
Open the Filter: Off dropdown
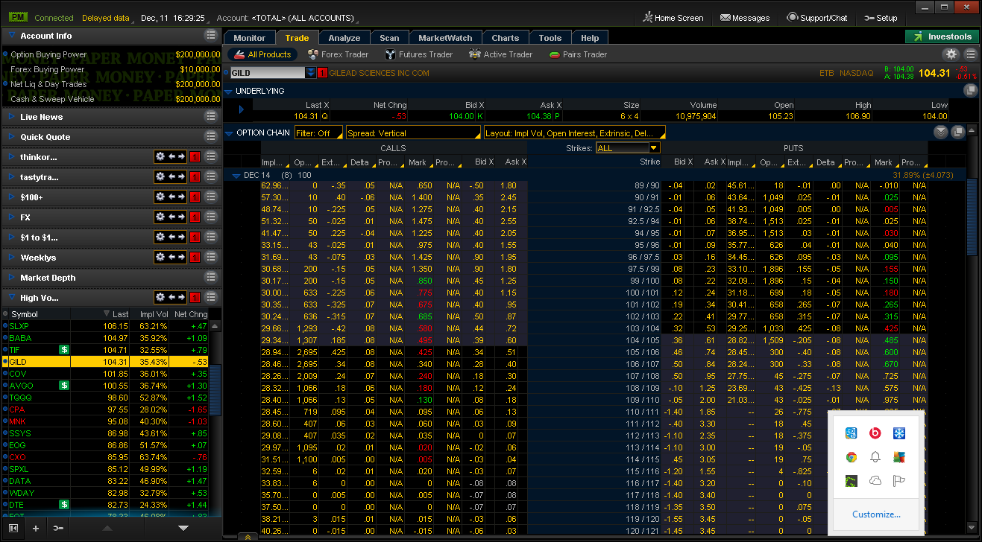(x=318, y=133)
